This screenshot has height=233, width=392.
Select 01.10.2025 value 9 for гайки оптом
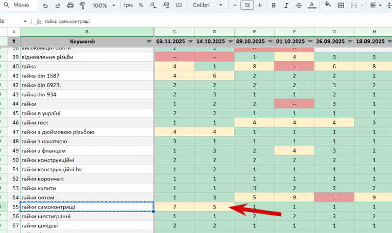[294, 197]
